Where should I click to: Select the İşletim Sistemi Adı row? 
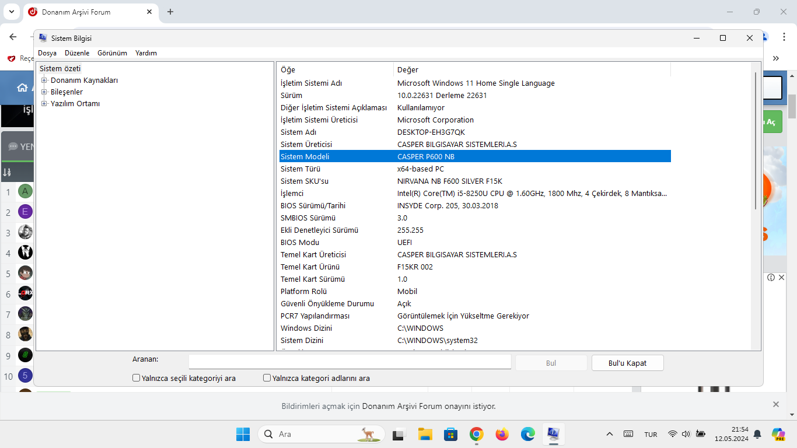(475, 83)
